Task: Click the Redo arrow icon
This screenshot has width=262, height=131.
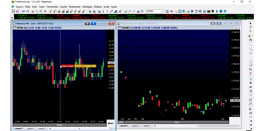Action: (x=28, y=11)
